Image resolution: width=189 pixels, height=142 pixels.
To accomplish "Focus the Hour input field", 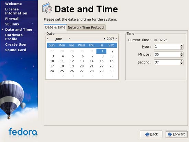I will click(167, 47).
